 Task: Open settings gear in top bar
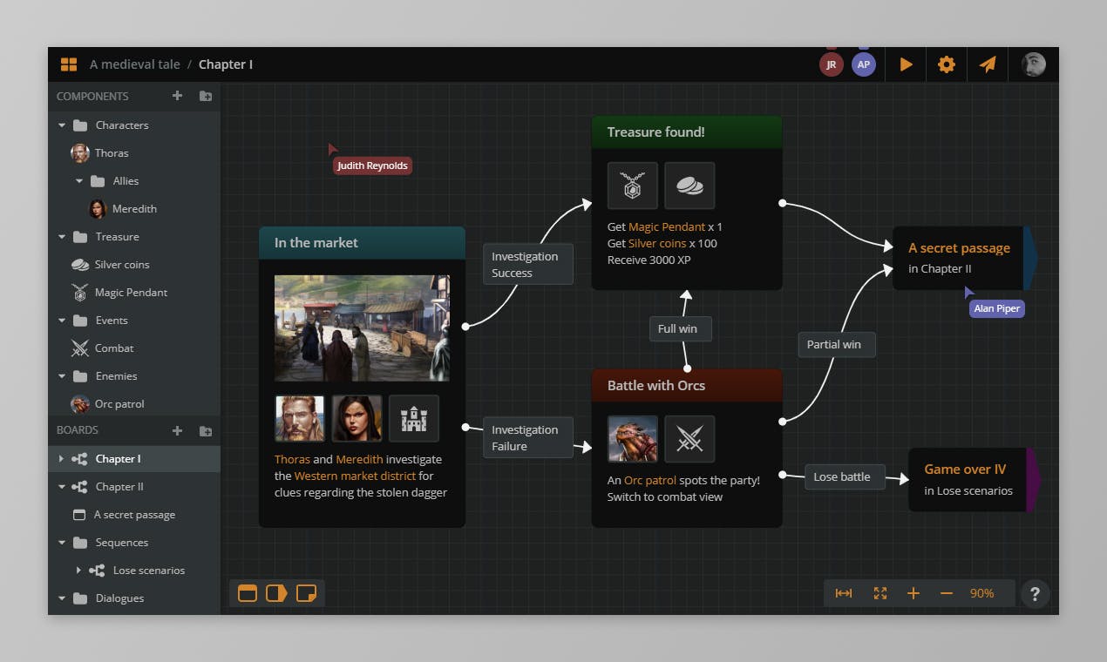point(946,64)
